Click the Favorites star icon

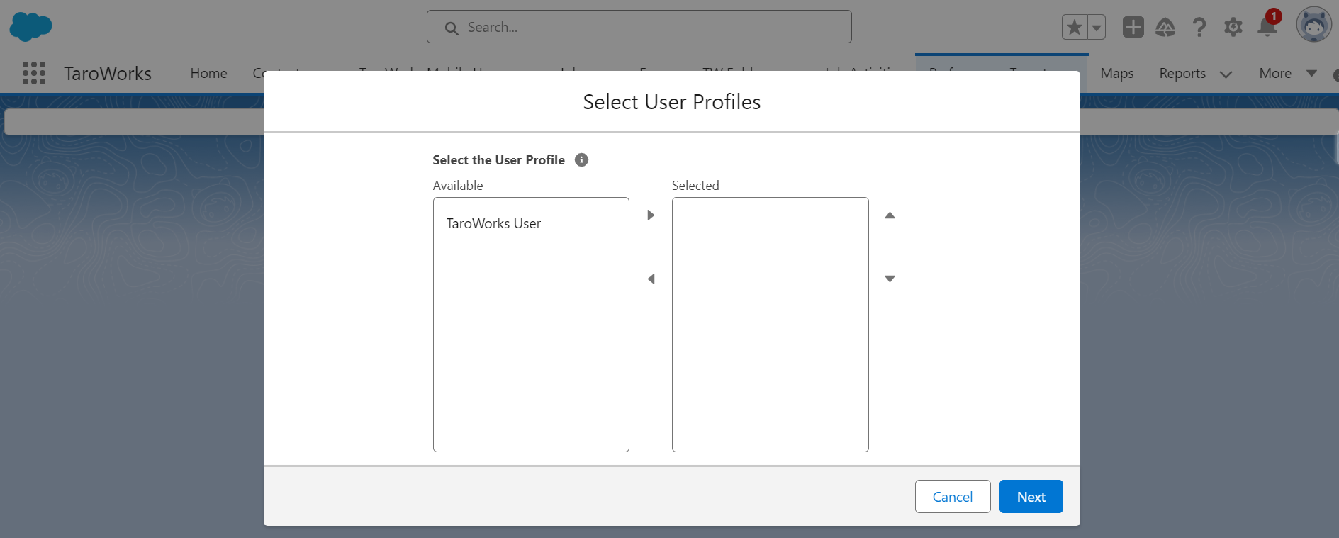pyautogui.click(x=1074, y=28)
